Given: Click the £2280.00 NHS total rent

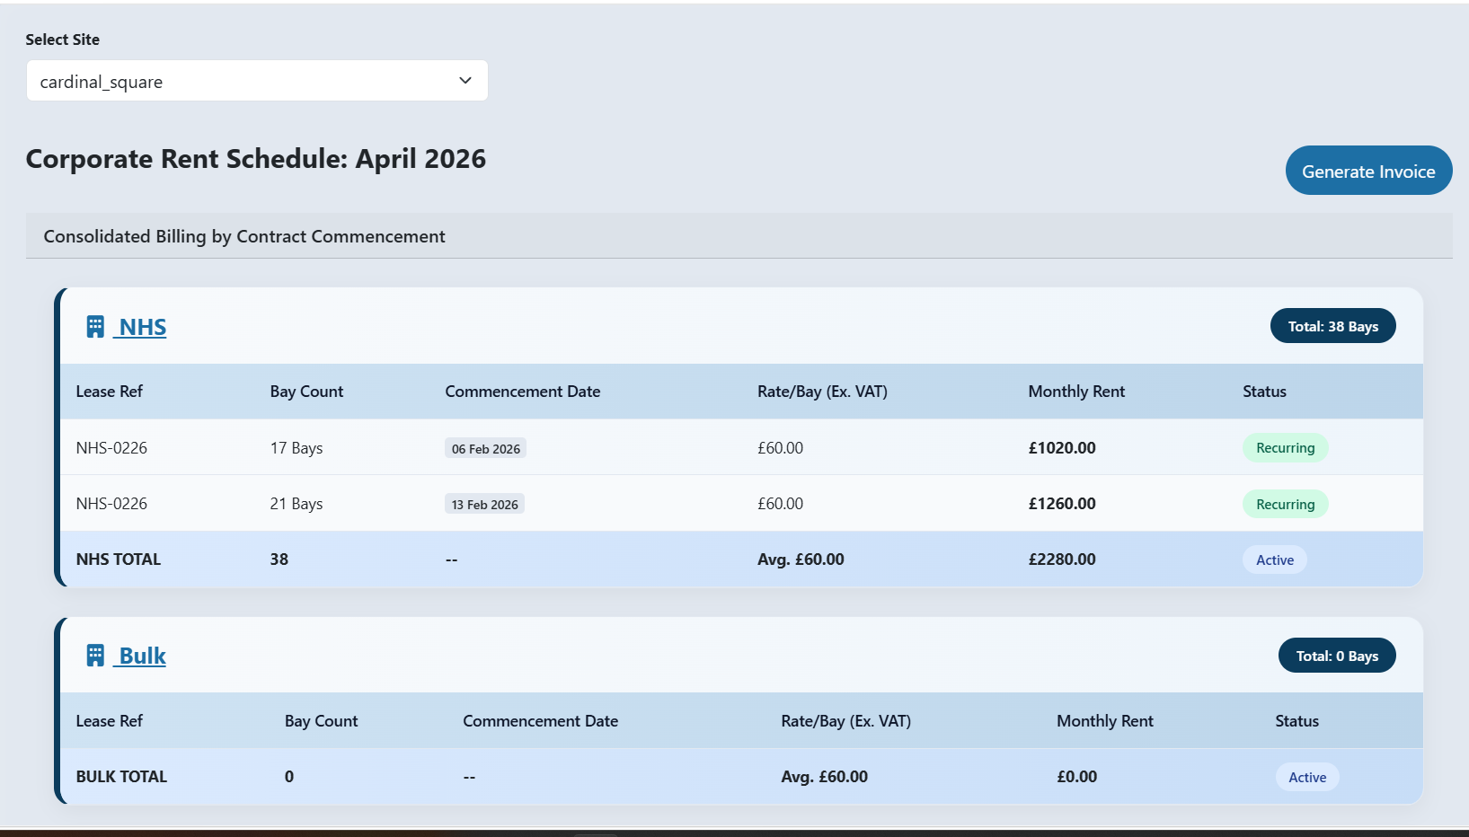Looking at the screenshot, I should tap(1061, 559).
